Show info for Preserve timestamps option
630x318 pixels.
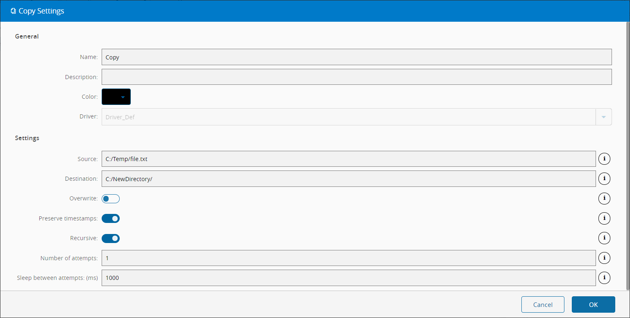[604, 218]
